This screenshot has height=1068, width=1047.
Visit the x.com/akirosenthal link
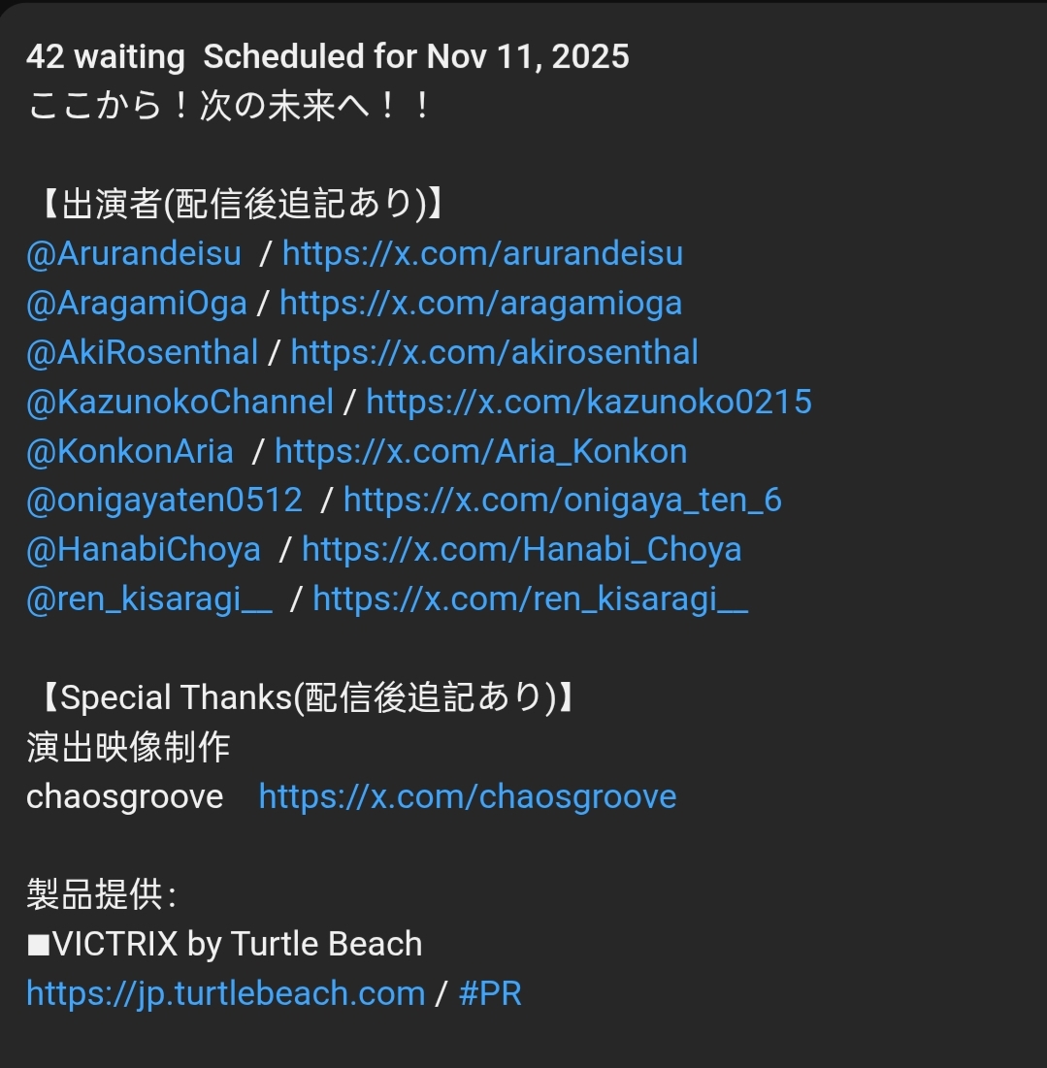494,352
